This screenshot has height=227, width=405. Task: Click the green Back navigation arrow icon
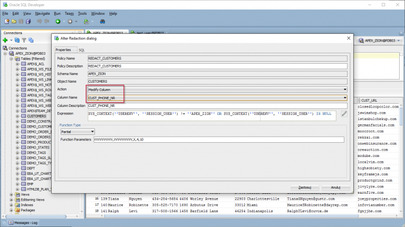58,21
